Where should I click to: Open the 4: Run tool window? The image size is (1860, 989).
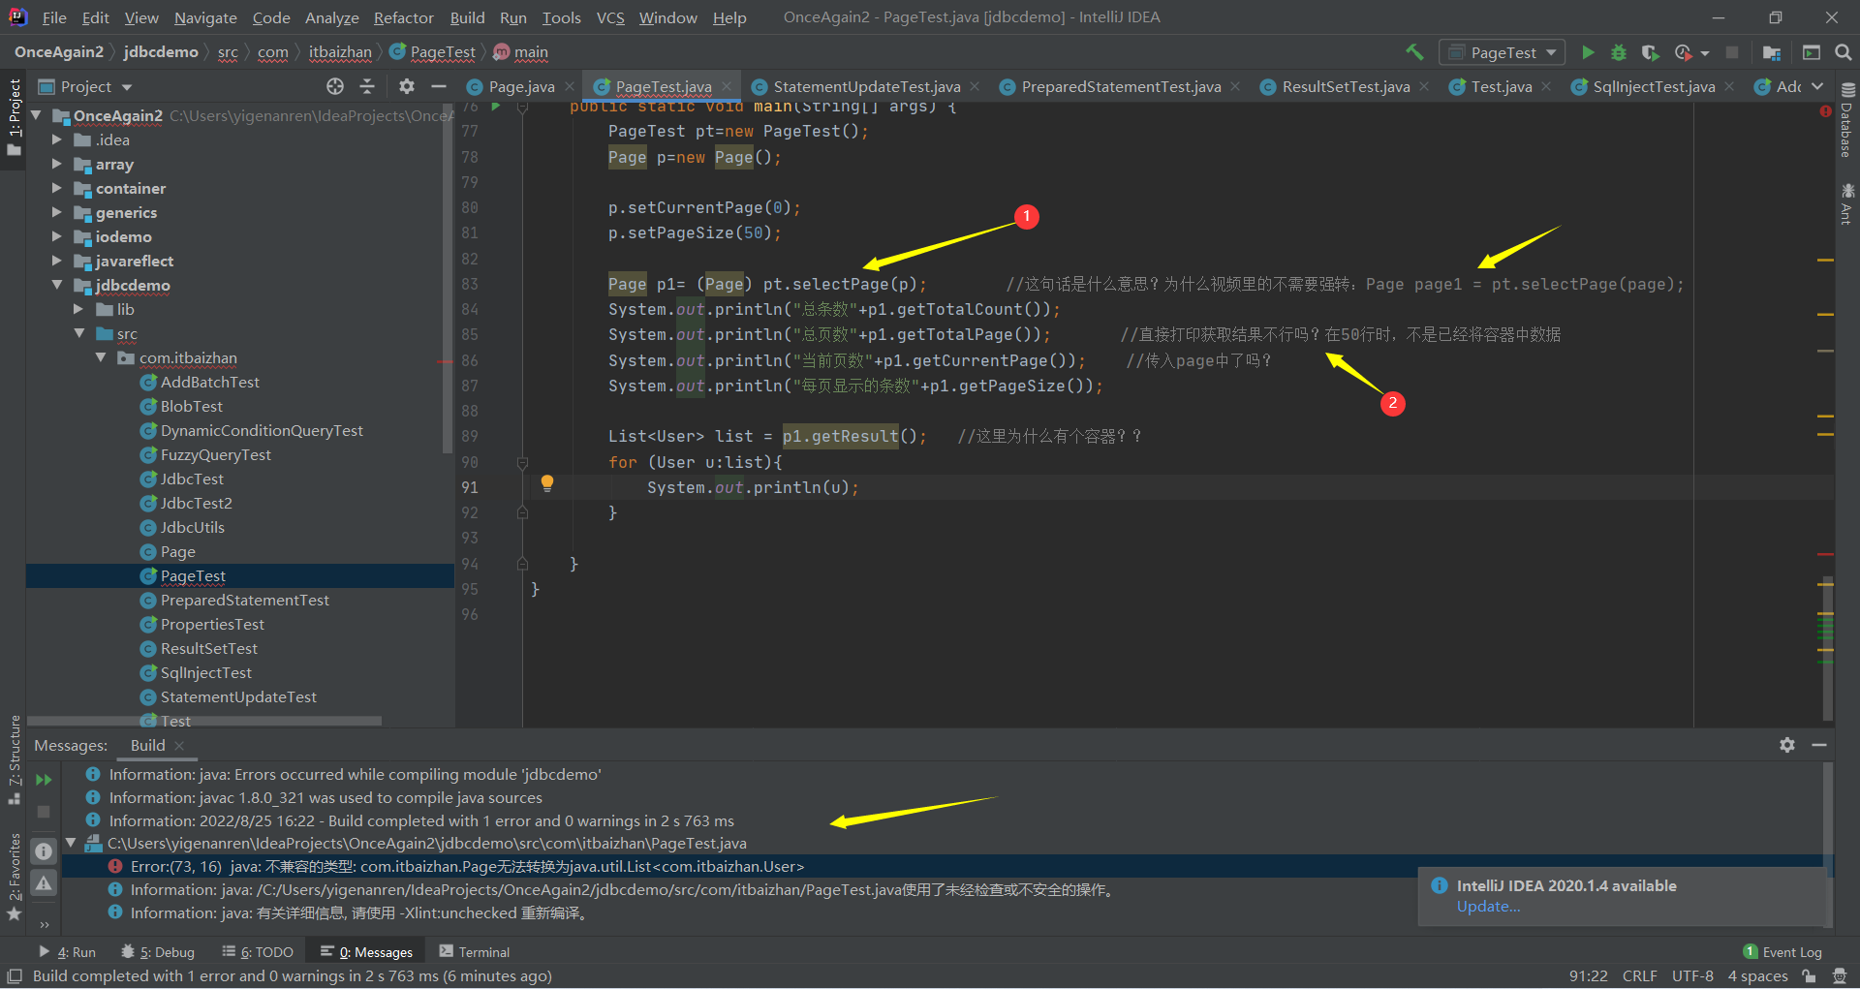tap(68, 952)
